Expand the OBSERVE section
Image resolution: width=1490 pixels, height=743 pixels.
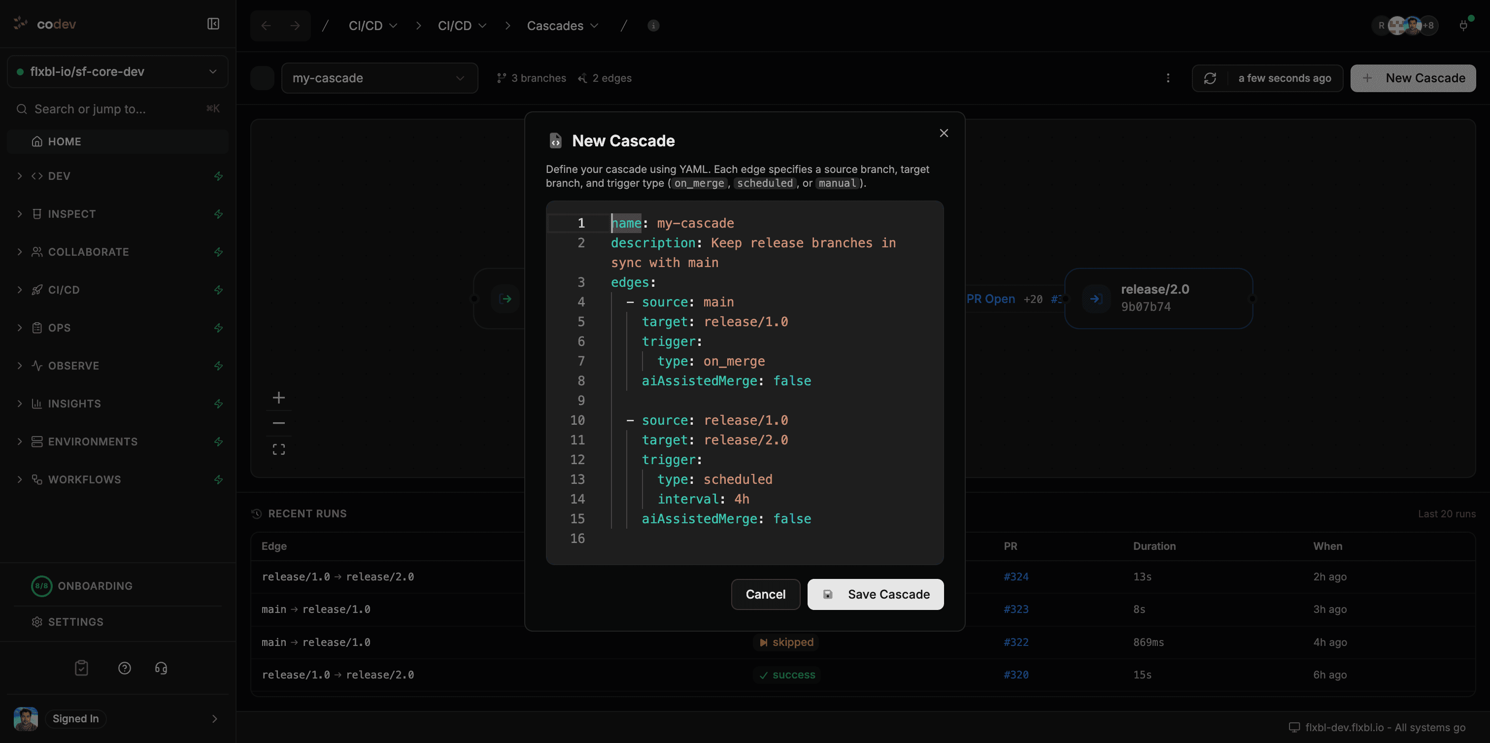tap(20, 366)
